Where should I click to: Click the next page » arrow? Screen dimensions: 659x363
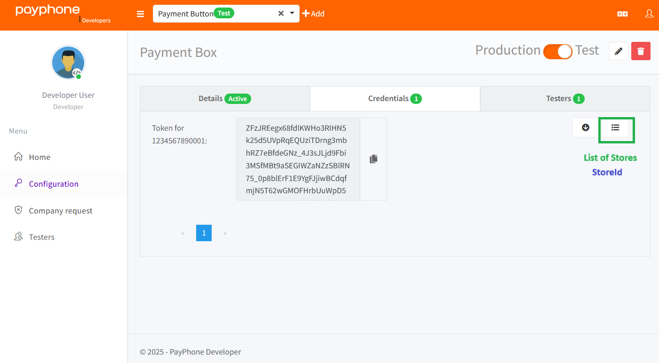[x=225, y=233]
